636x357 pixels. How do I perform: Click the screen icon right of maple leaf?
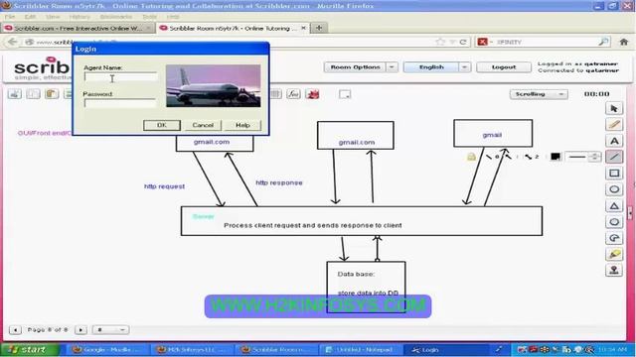pos(345,94)
